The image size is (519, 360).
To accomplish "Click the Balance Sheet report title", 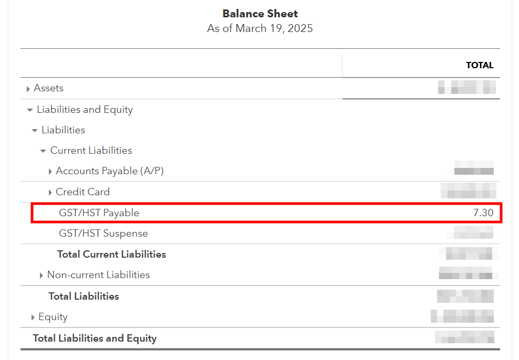I will [x=260, y=14].
